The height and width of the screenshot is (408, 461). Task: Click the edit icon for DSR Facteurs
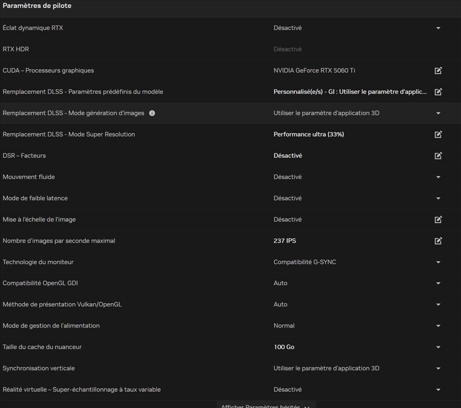(x=438, y=156)
